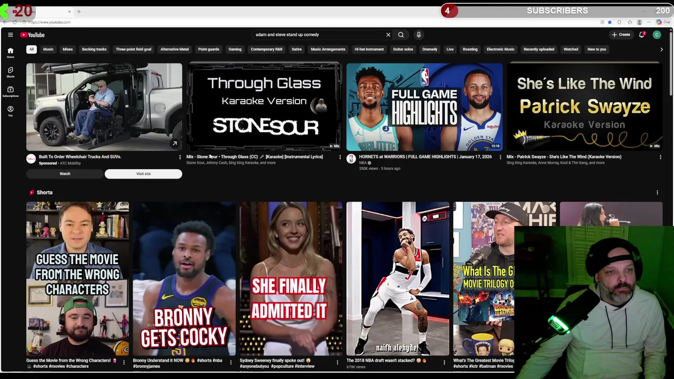Select the Guitar solos chip
The width and height of the screenshot is (674, 379).
403,49
